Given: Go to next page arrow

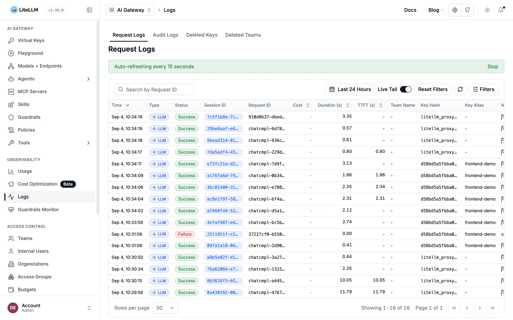Looking at the screenshot, I should [x=480, y=308].
